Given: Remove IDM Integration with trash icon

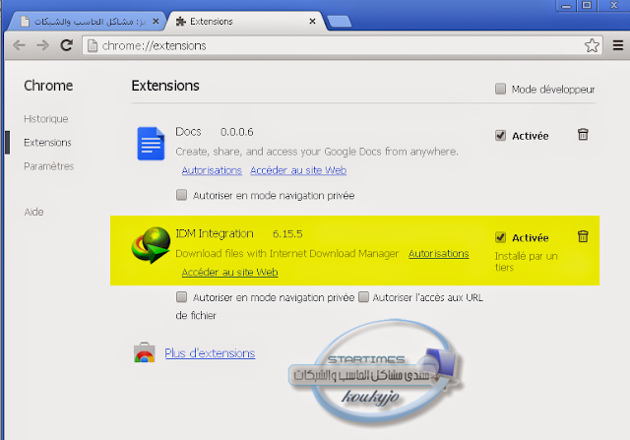Looking at the screenshot, I should click(583, 236).
